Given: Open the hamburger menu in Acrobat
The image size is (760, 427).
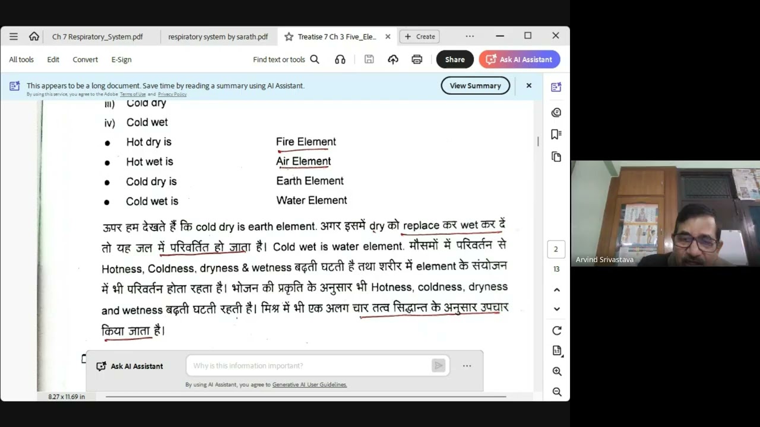Looking at the screenshot, I should point(14,36).
